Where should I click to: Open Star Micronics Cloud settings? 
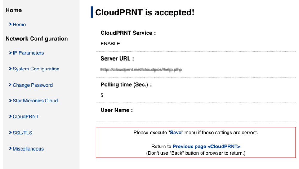click(x=35, y=100)
